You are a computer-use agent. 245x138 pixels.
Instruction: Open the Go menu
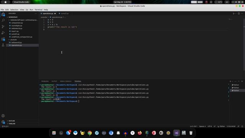(27, 10)
